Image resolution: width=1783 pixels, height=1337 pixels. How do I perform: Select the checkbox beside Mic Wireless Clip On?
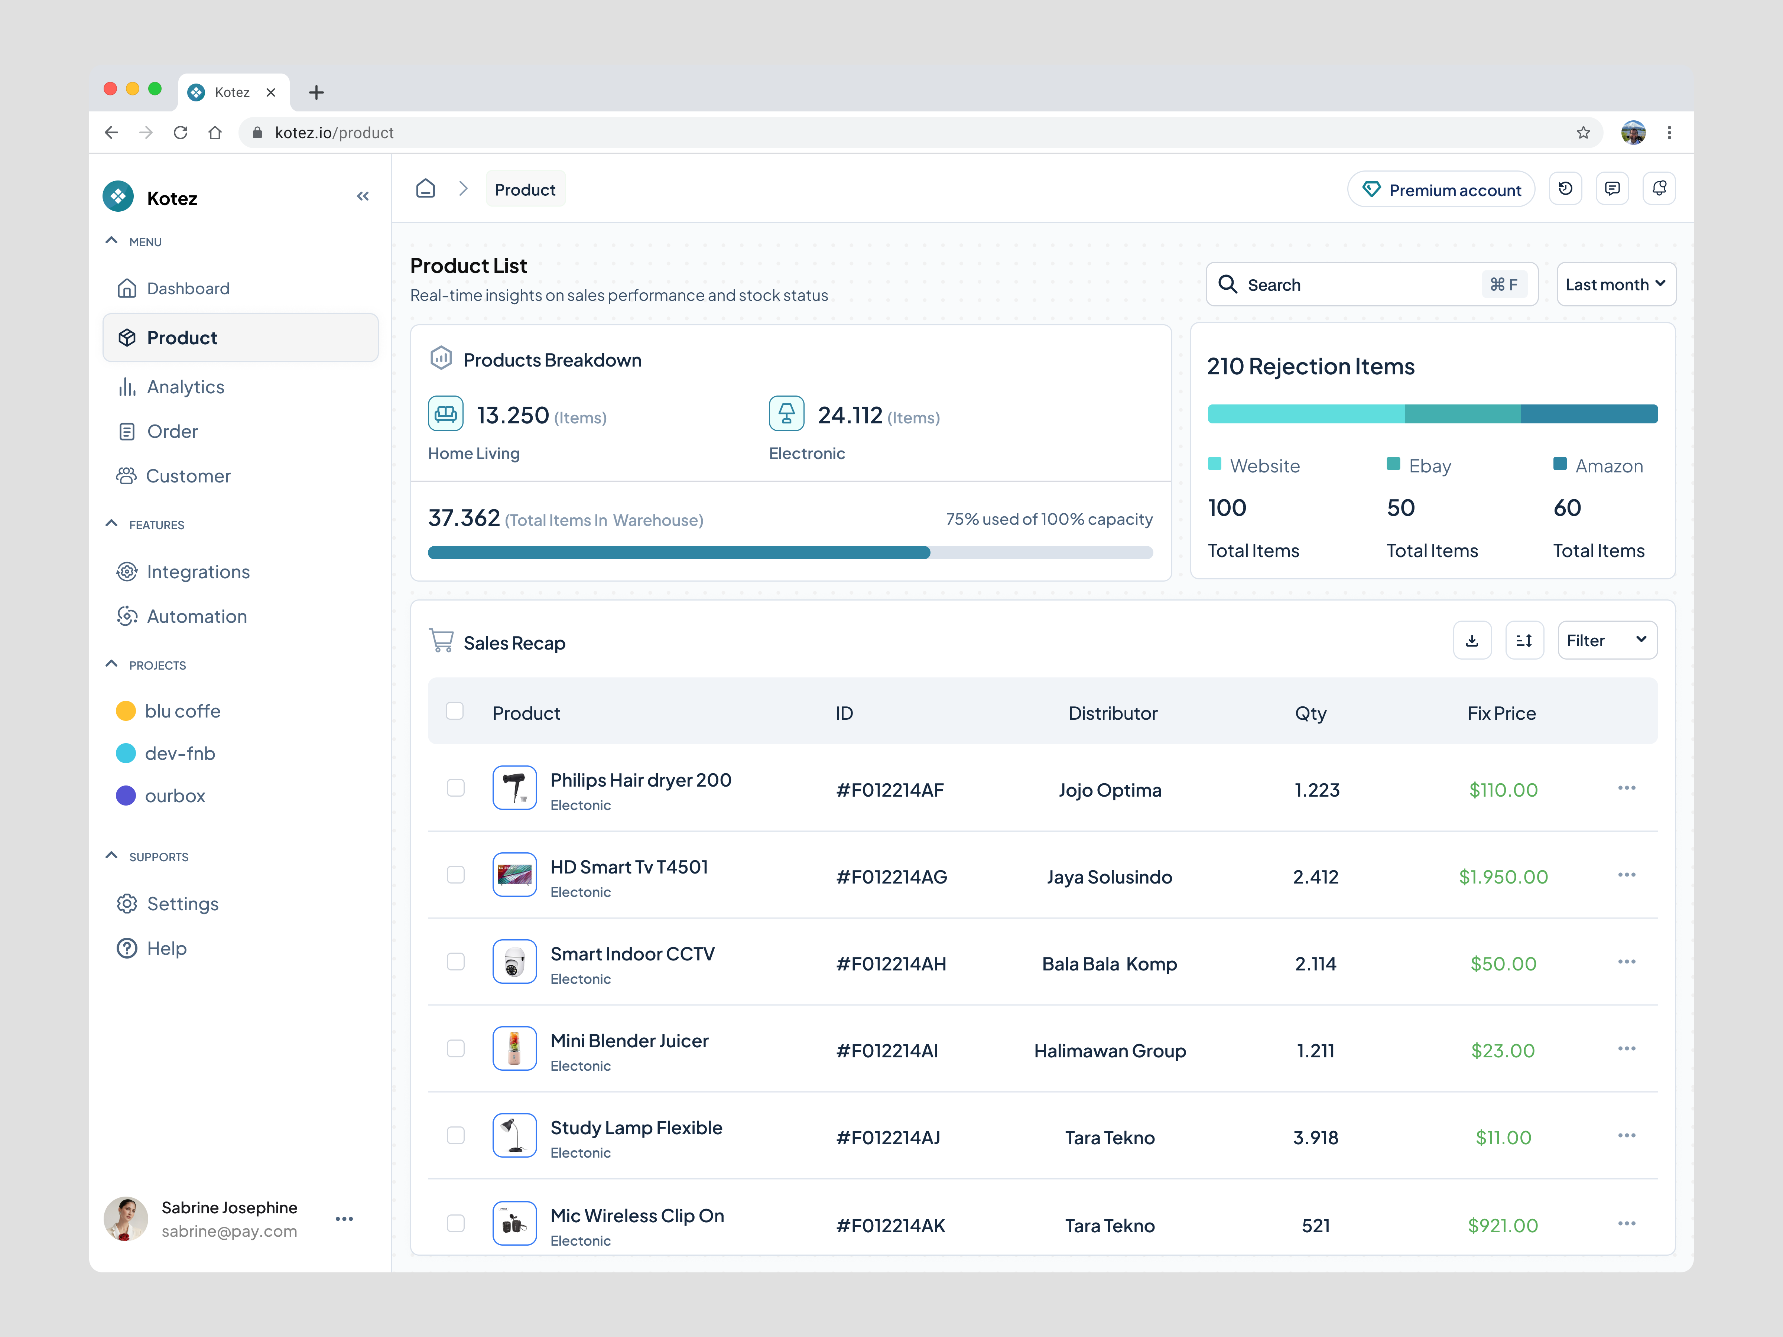pos(455,1223)
